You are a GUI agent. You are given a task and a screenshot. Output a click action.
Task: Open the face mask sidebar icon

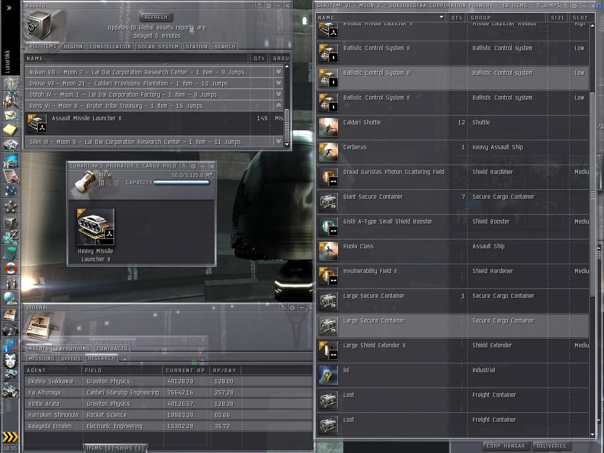(11, 360)
